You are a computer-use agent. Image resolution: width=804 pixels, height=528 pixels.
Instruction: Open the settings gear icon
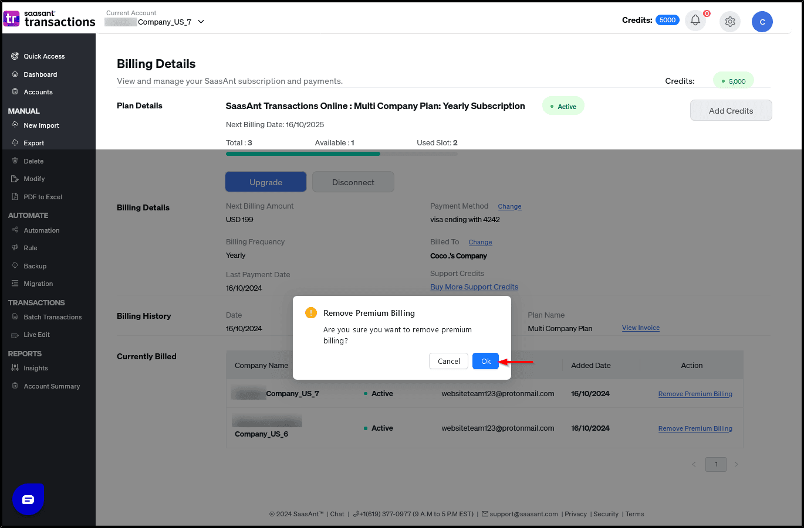click(x=730, y=22)
